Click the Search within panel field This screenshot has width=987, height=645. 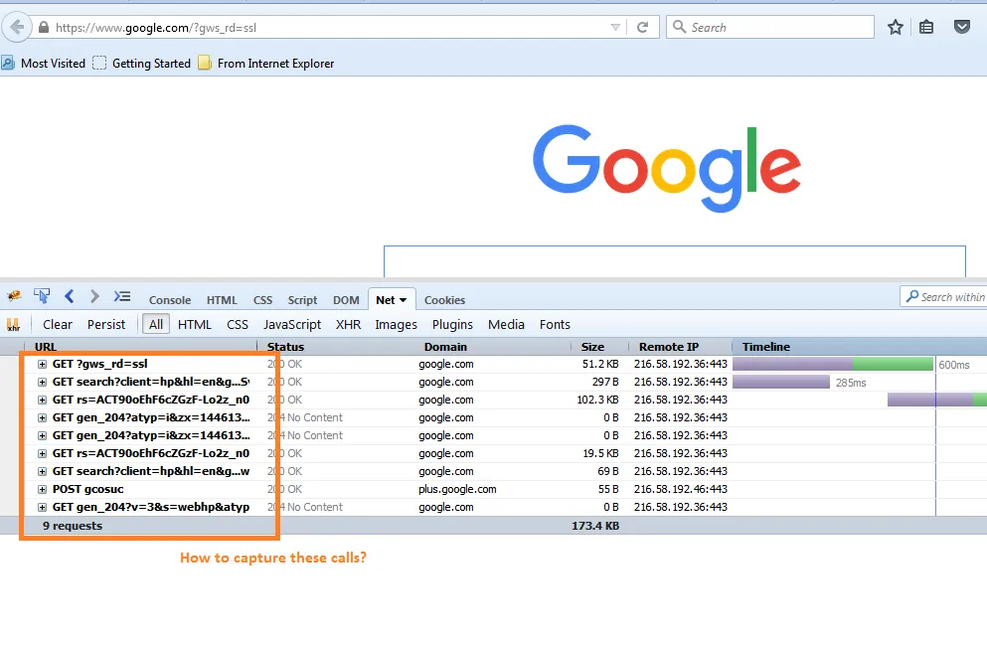tap(943, 296)
